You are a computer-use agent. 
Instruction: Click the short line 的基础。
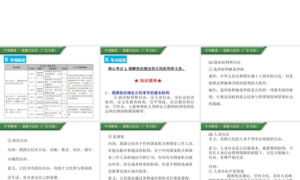click(215, 104)
